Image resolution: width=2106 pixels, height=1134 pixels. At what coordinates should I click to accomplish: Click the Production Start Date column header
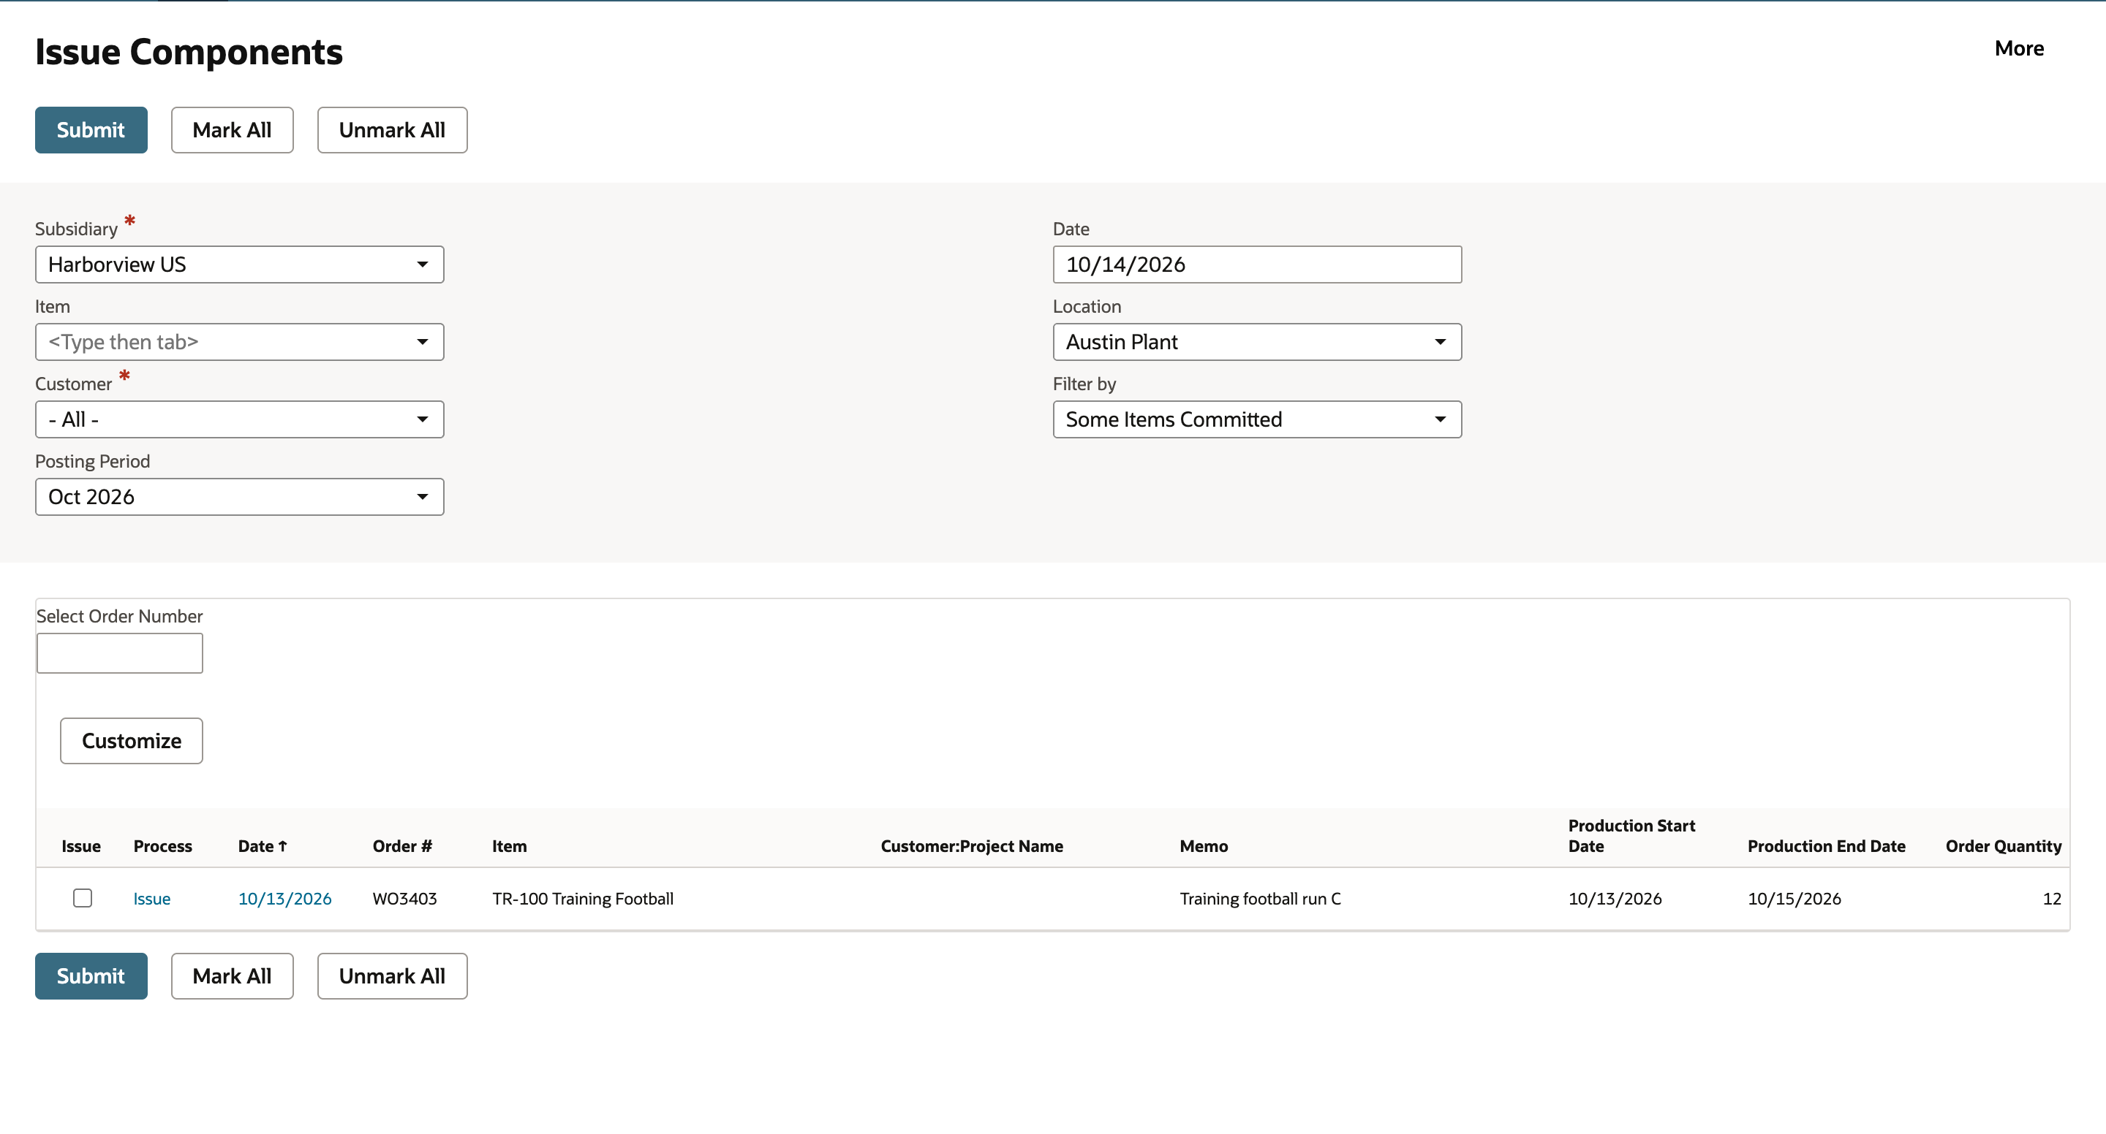1631,836
